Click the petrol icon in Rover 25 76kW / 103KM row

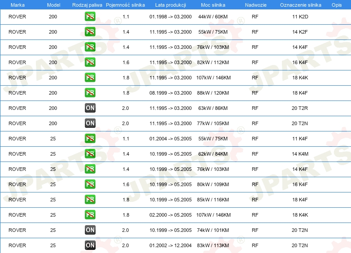(x=90, y=169)
